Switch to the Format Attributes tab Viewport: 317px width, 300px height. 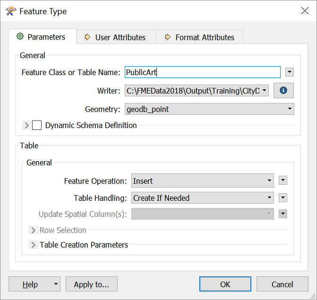coord(200,37)
